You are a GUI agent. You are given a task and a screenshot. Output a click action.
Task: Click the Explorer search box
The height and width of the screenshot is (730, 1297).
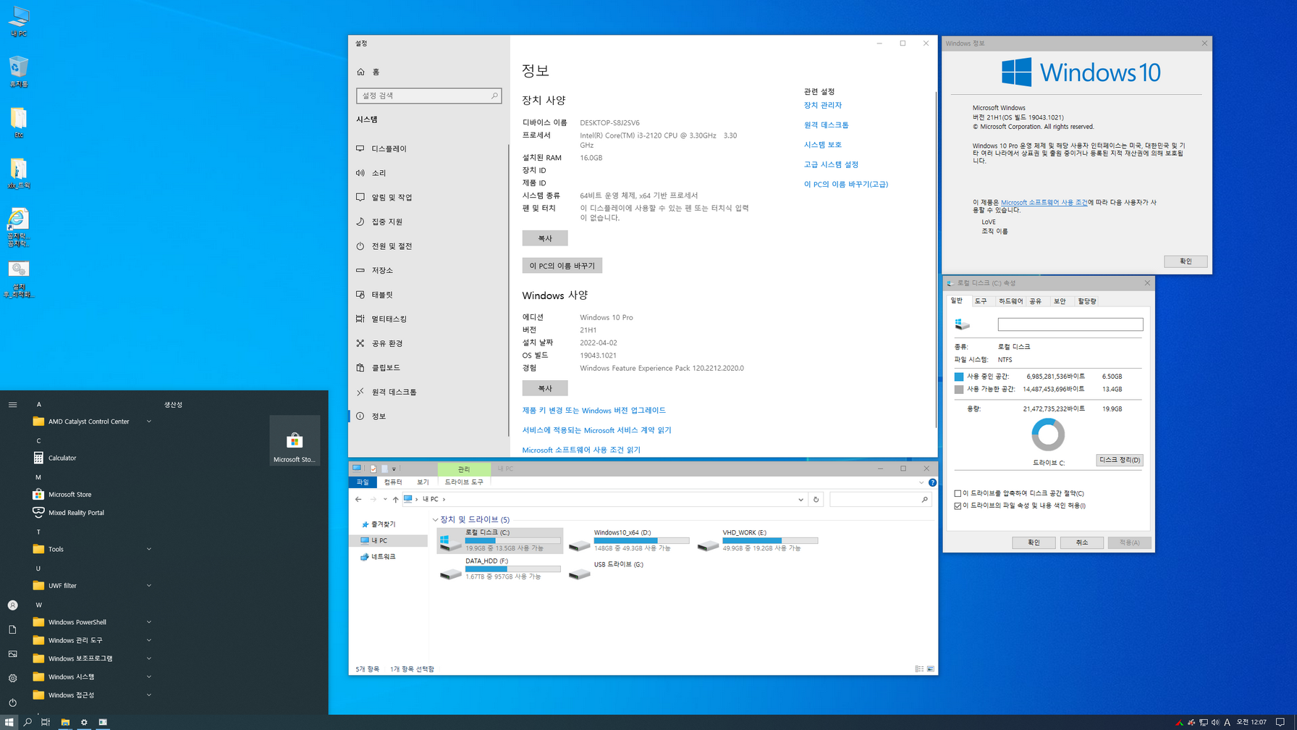(x=880, y=499)
